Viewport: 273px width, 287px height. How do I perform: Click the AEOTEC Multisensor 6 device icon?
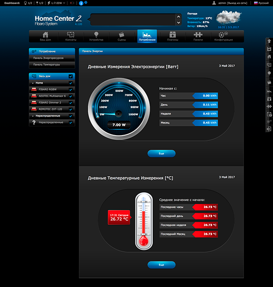click(x=34, y=96)
